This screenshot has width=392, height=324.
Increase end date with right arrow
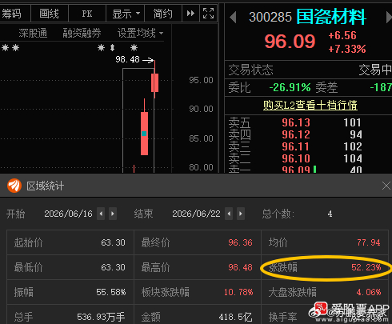click(x=241, y=214)
